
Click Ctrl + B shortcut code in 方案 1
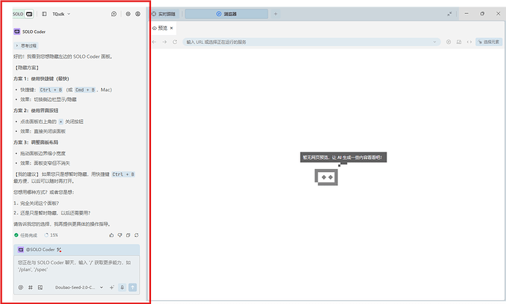coord(51,90)
